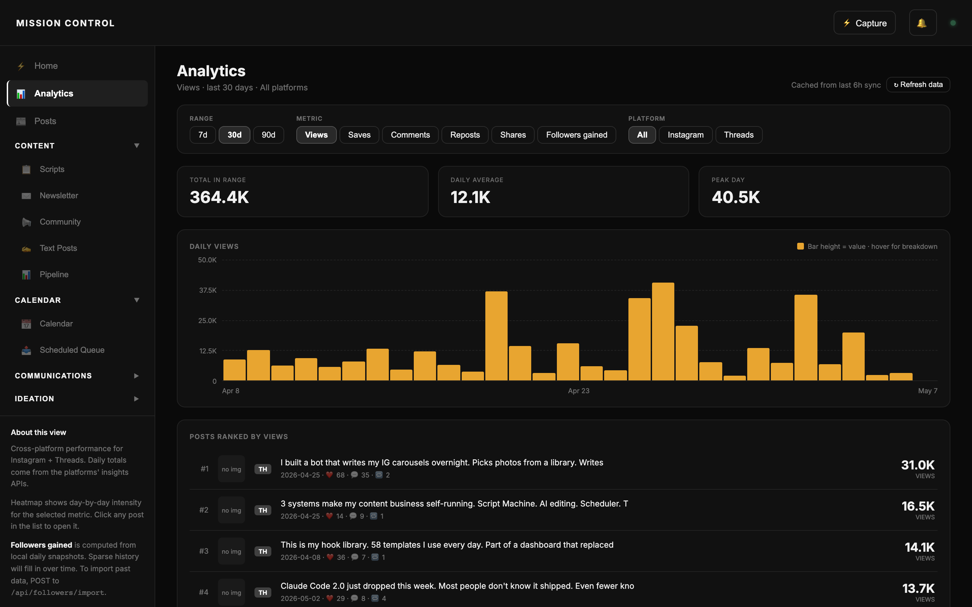Open post #3 about hook library
The width and height of the screenshot is (972, 607).
click(564, 551)
